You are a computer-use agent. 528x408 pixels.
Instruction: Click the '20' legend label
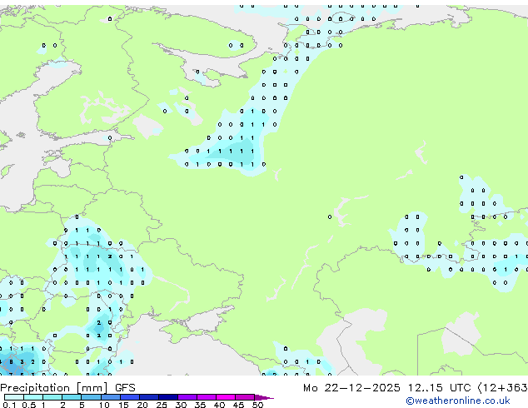click(x=142, y=405)
